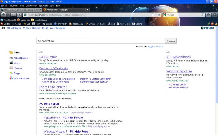The height and width of the screenshot is (135, 218).
Task: Click the Afbeeldingen sidebar category
Action: point(19,58)
